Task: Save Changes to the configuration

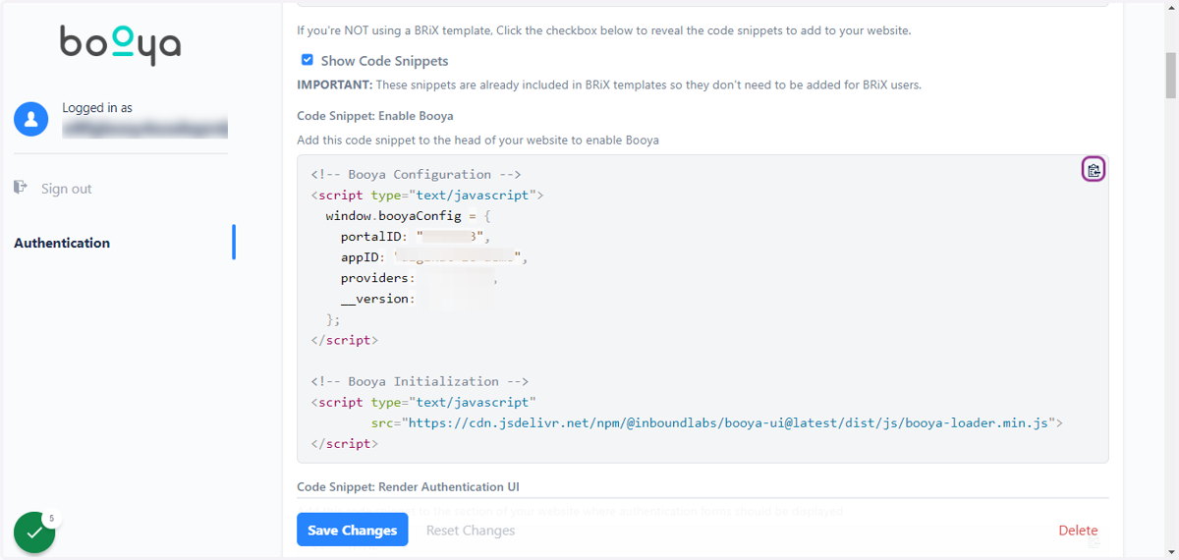Action: (353, 530)
